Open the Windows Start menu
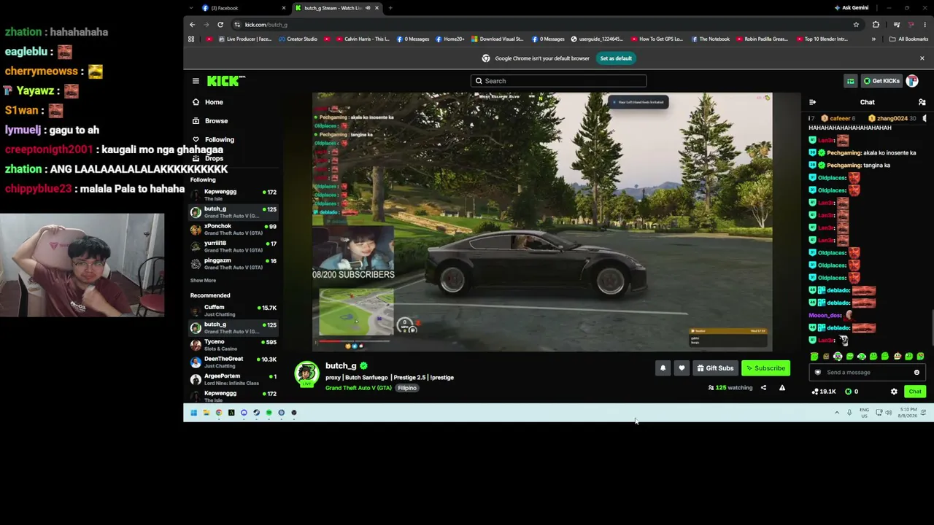This screenshot has width=934, height=525. pos(193,413)
